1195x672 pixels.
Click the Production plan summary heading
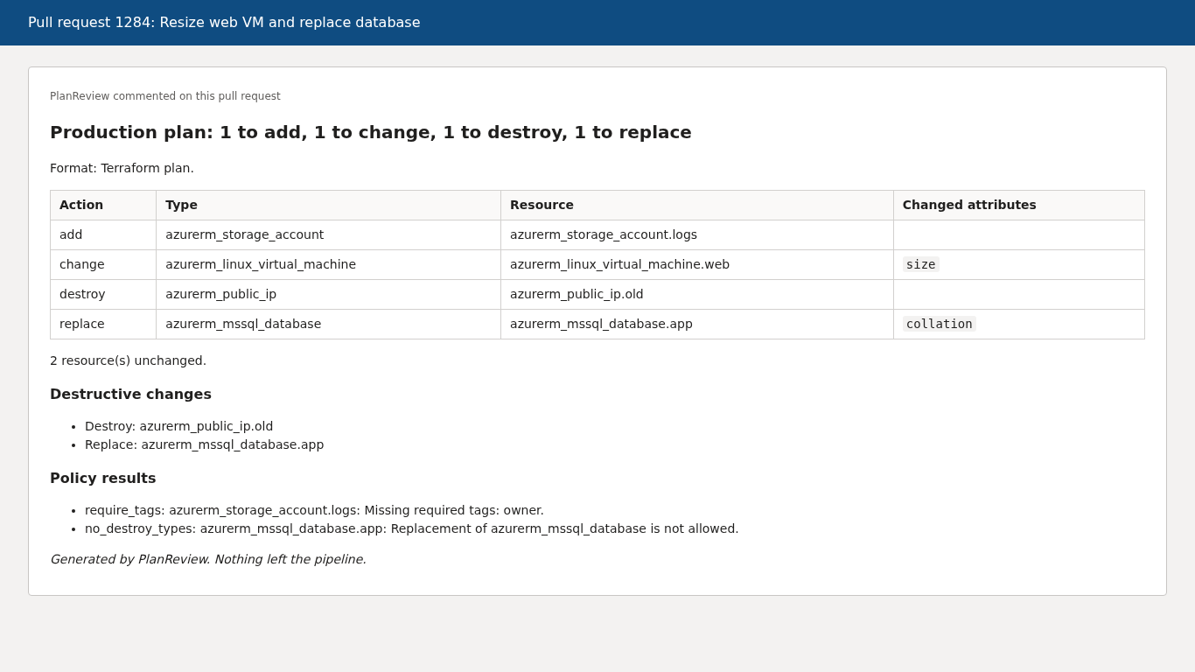(371, 132)
